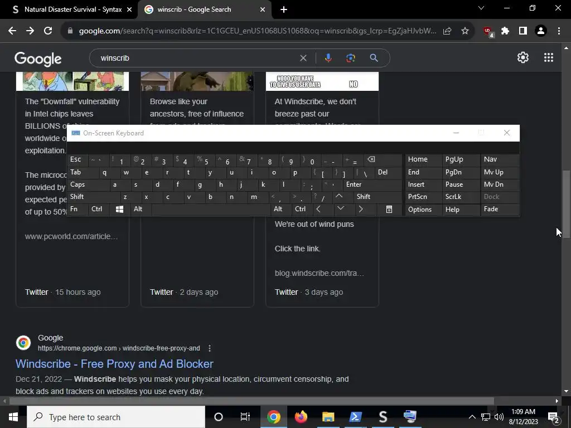
Task: Click the Options key on the on-screen keyboard
Action: click(423, 210)
